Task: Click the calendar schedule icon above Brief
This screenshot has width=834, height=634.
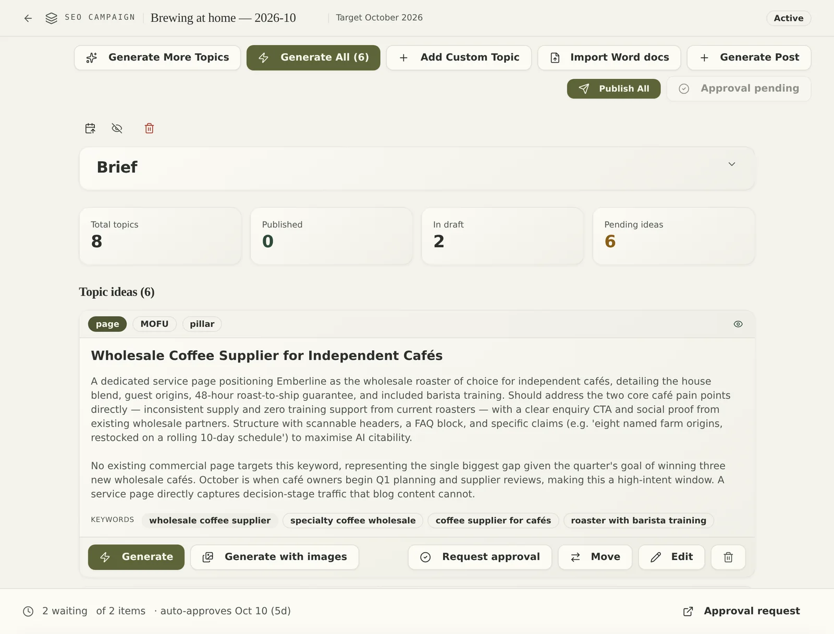Action: click(90, 128)
